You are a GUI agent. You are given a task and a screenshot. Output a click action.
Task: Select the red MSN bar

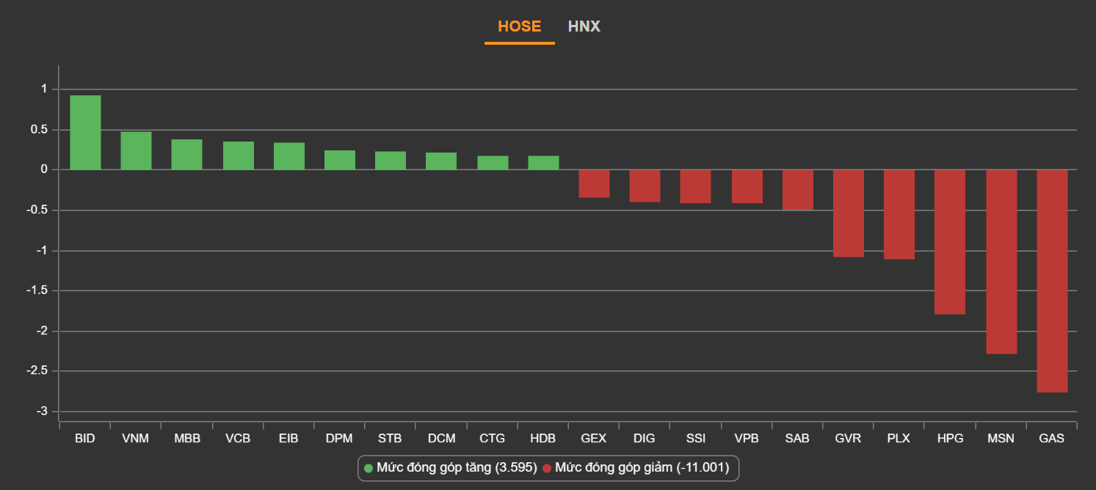point(1001,262)
